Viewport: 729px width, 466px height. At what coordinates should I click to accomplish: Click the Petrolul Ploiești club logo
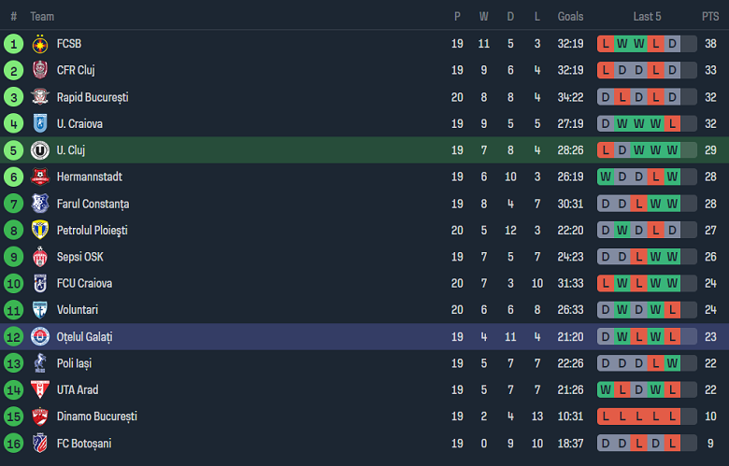click(40, 230)
